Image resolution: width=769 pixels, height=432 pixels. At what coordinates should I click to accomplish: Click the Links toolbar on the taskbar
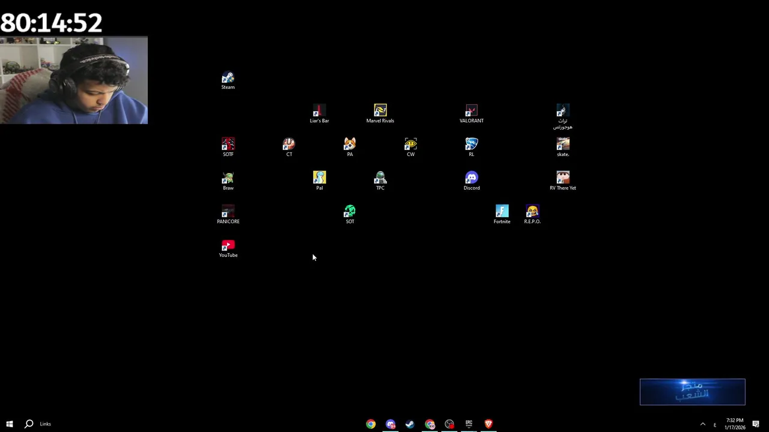pyautogui.click(x=46, y=424)
